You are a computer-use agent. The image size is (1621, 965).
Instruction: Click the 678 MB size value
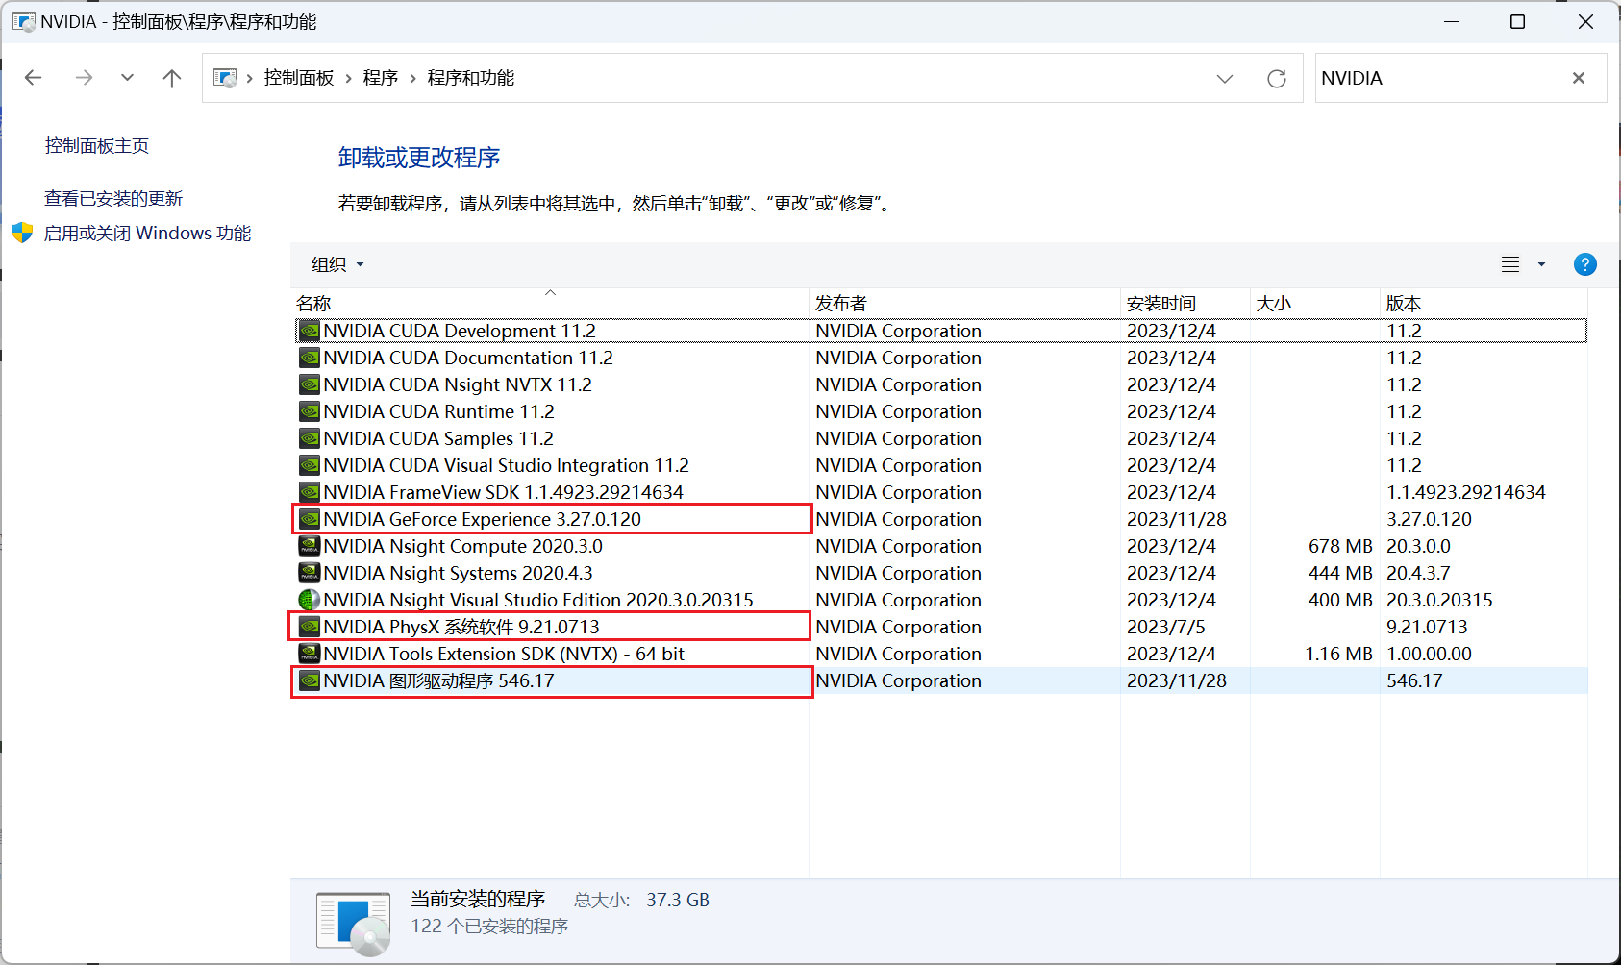click(x=1340, y=547)
